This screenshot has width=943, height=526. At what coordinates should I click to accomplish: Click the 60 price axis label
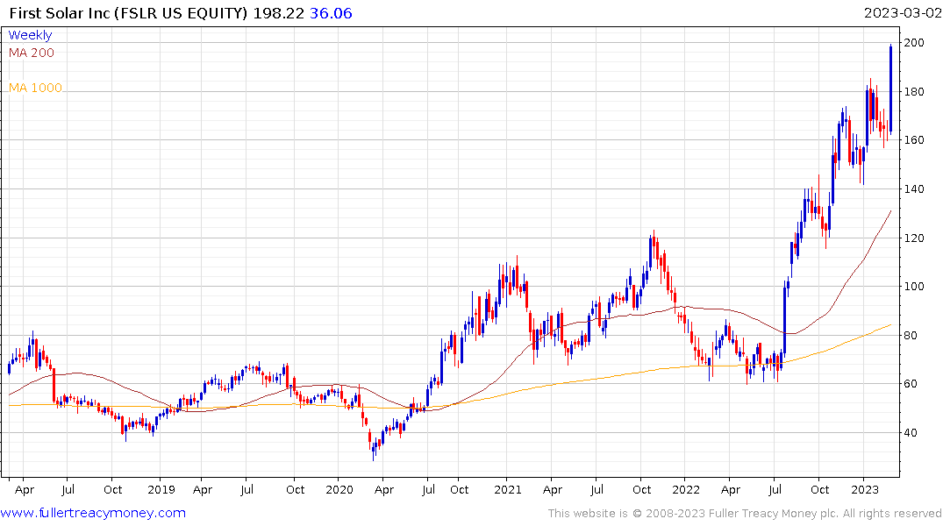911,383
